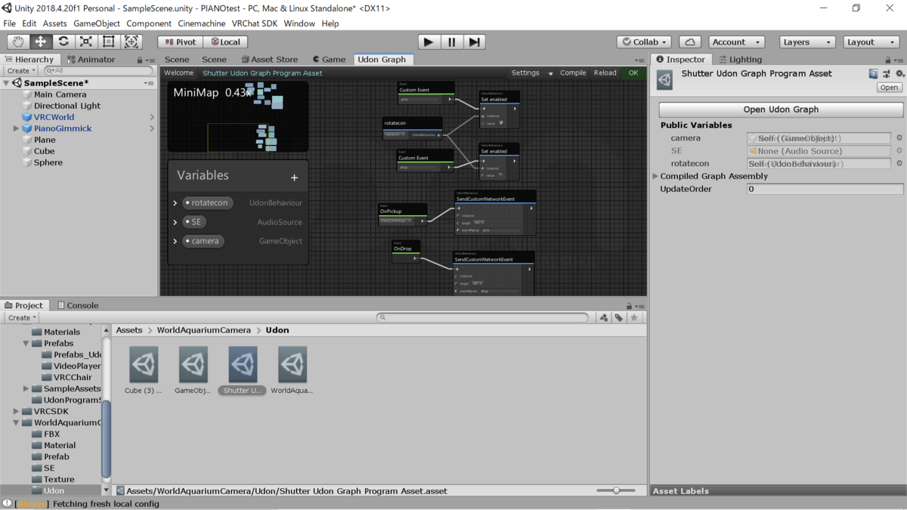Open Hierarchy Create dropdown
The image size is (907, 510).
21,71
